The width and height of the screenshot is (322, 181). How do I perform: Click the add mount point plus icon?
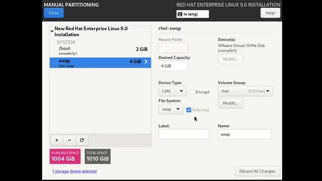pyautogui.click(x=57, y=140)
